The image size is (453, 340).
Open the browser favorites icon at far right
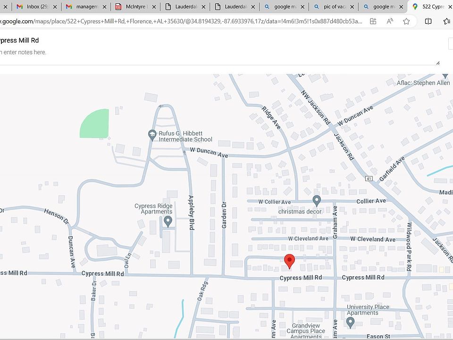[447, 21]
